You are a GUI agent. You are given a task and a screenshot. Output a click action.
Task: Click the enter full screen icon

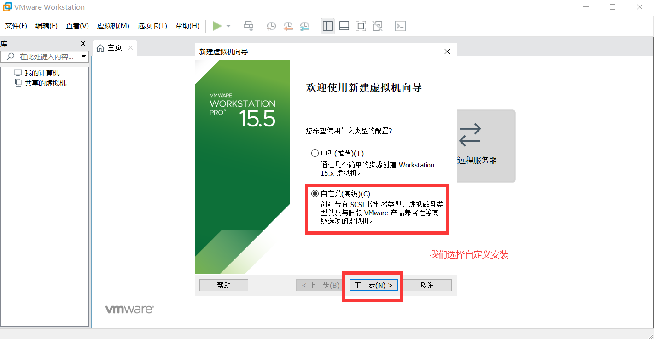click(361, 26)
